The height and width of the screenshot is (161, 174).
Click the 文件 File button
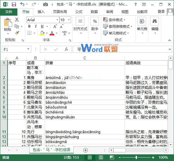[x=9, y=12]
